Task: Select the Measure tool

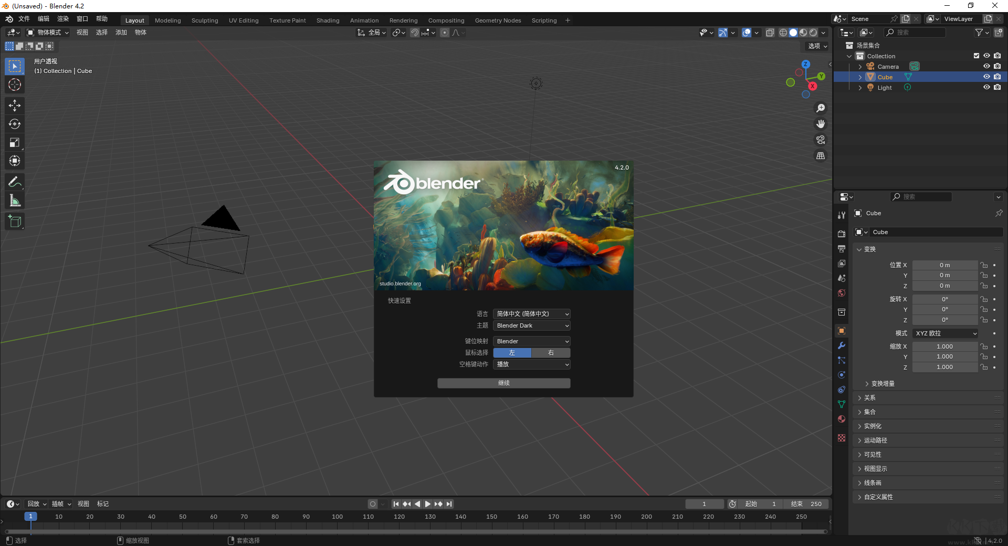Action: tap(14, 200)
